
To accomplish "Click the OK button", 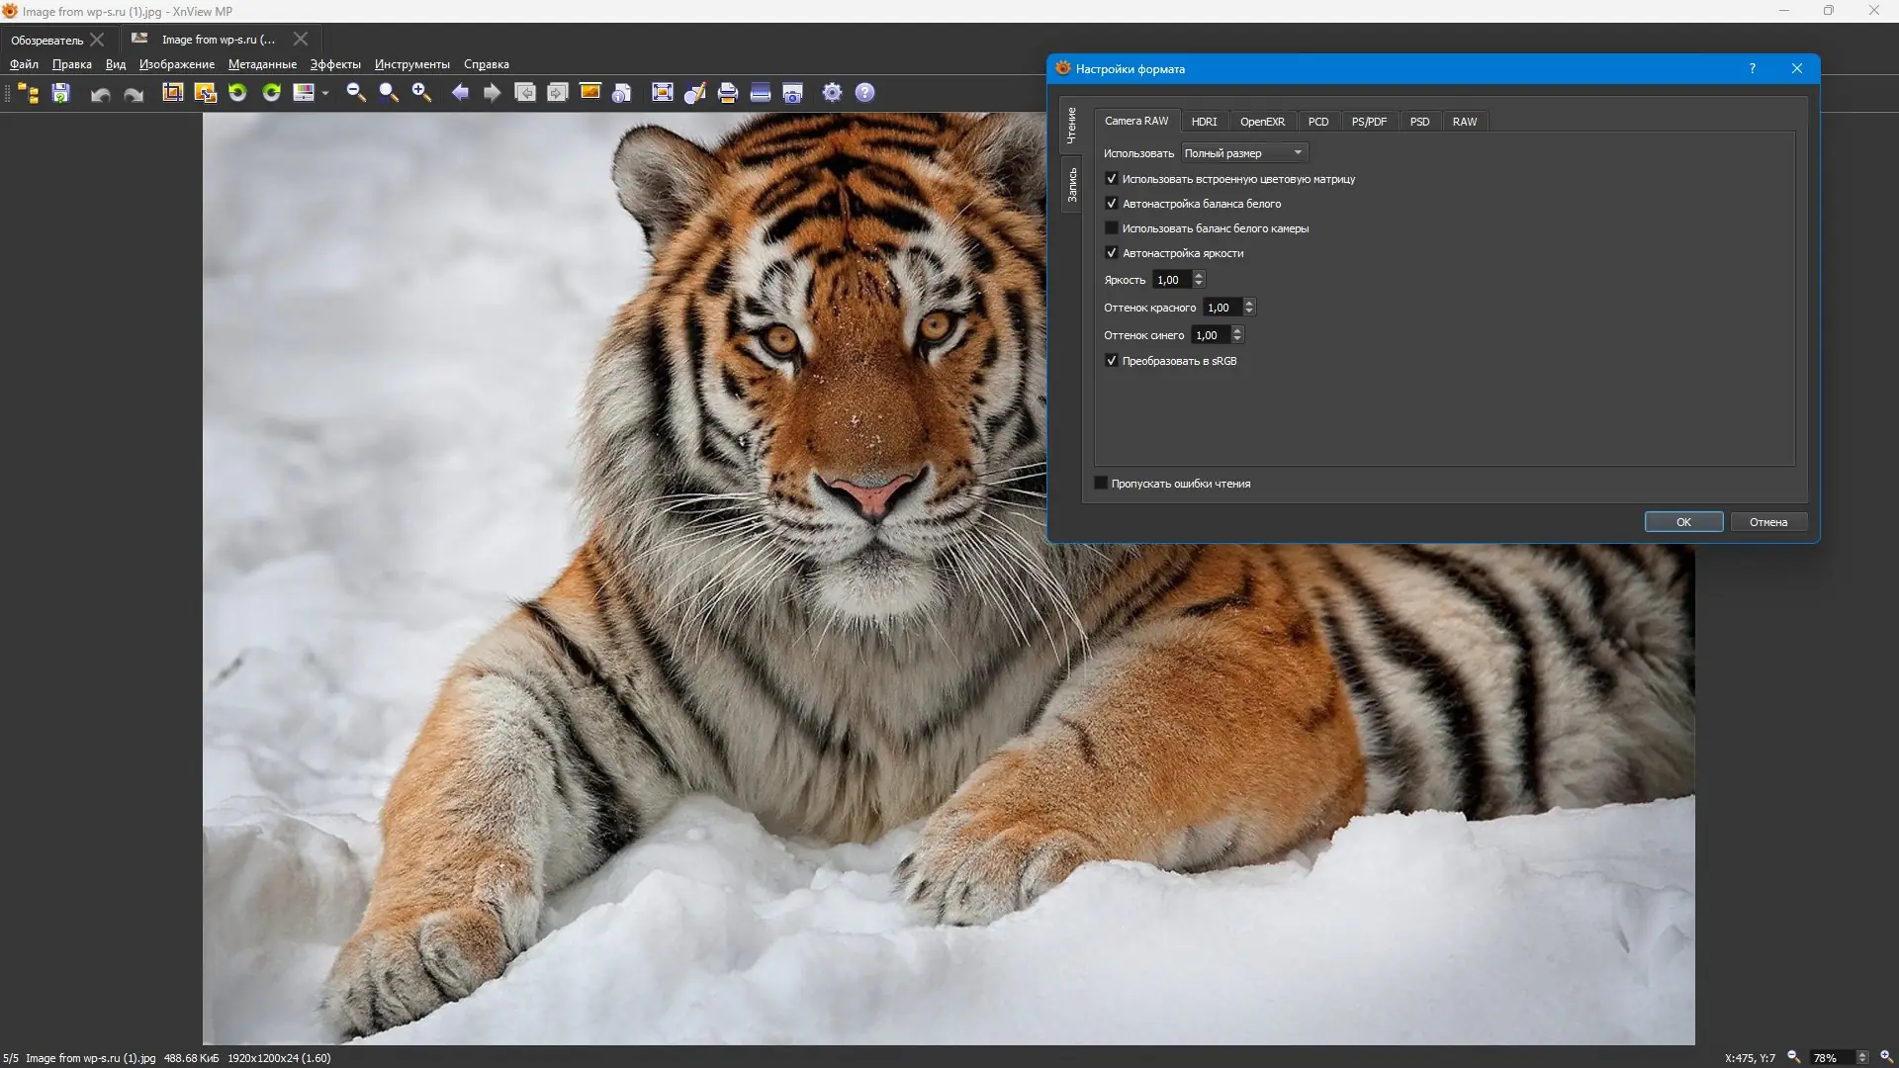I will (x=1683, y=522).
